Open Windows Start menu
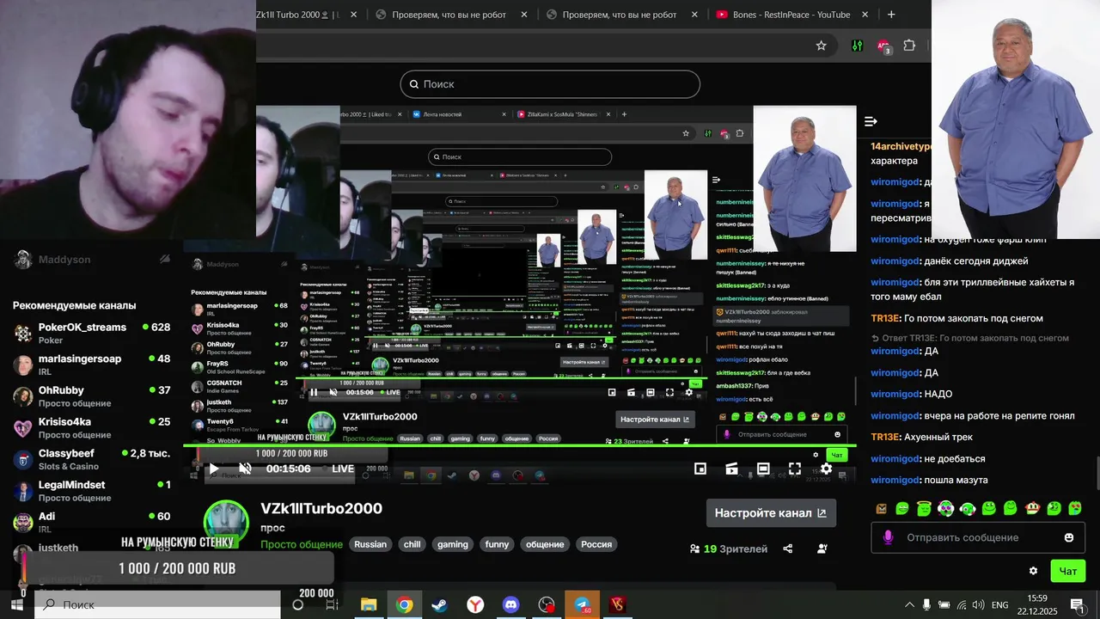 click(16, 604)
